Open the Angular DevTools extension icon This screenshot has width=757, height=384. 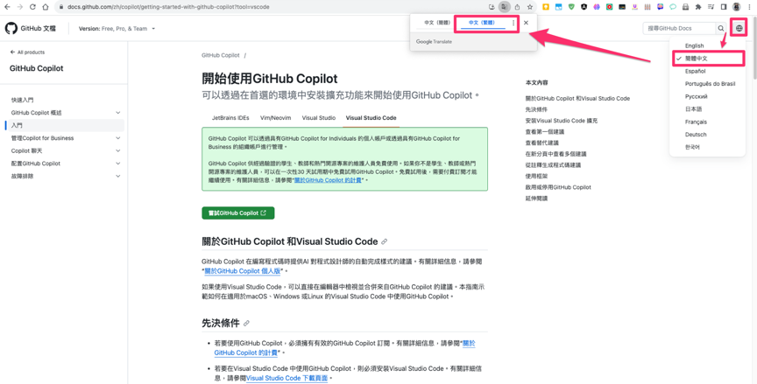(x=584, y=7)
